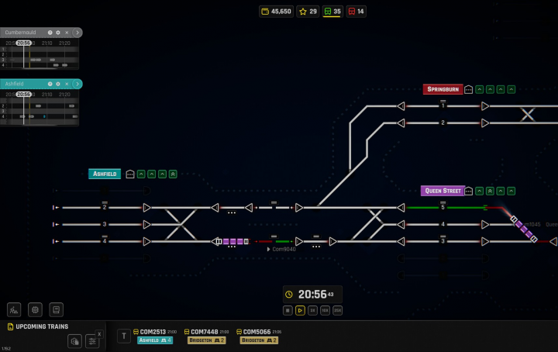Click the star rating counter showing 29
The height and width of the screenshot is (352, 558).
pyautogui.click(x=308, y=12)
